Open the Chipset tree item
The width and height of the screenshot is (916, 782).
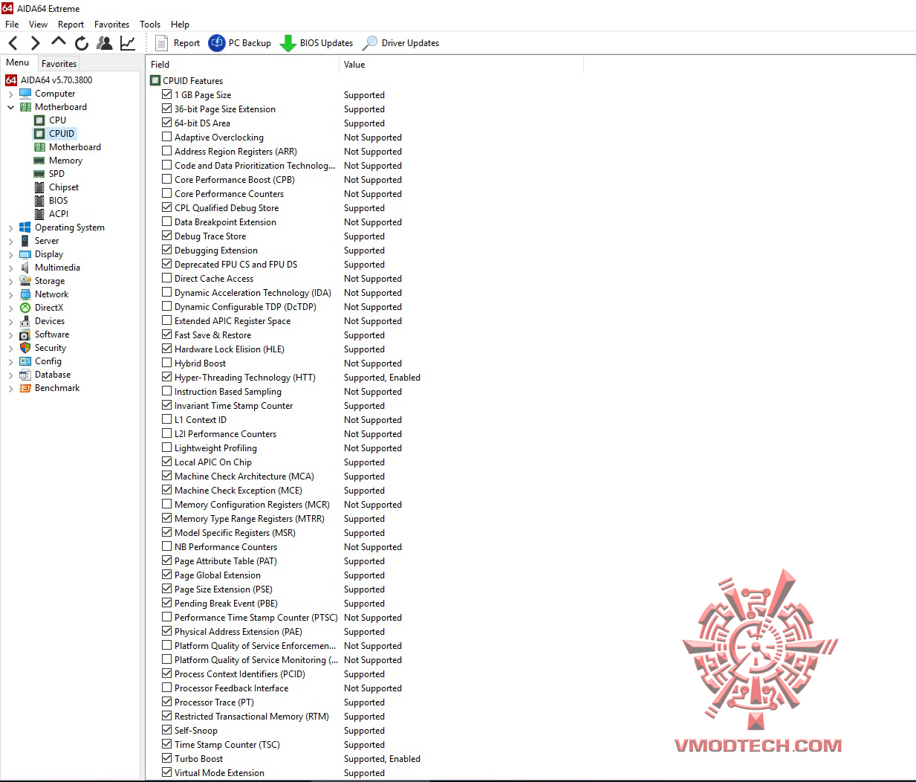(x=64, y=187)
